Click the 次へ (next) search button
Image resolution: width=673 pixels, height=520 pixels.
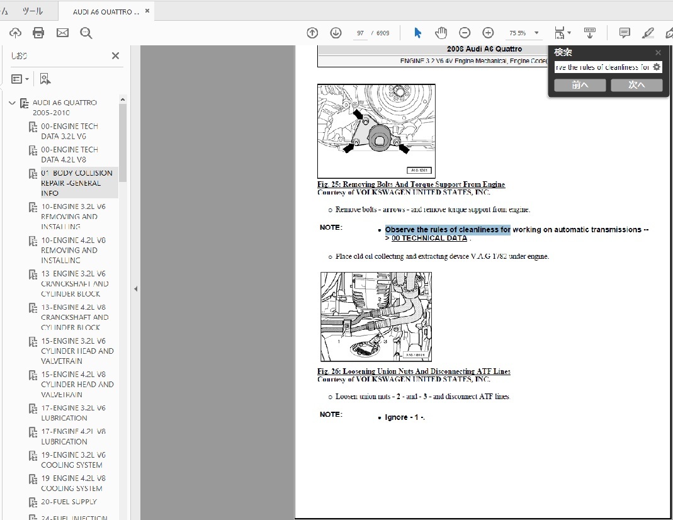[x=636, y=85]
